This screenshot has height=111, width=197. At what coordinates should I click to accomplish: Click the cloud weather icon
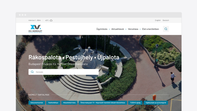(51, 20)
